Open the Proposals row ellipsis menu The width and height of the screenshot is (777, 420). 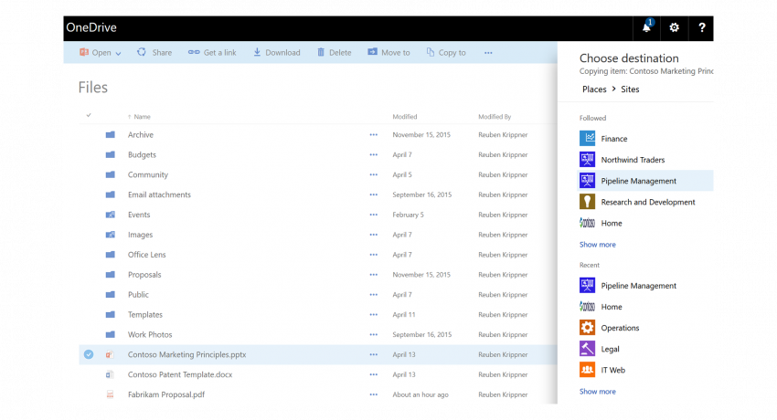374,275
